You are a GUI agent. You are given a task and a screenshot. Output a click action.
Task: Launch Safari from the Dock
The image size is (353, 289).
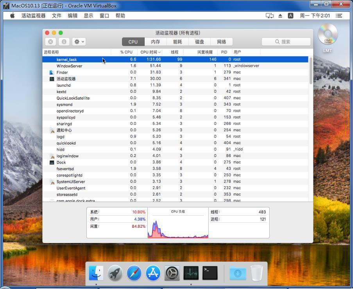[134, 273]
